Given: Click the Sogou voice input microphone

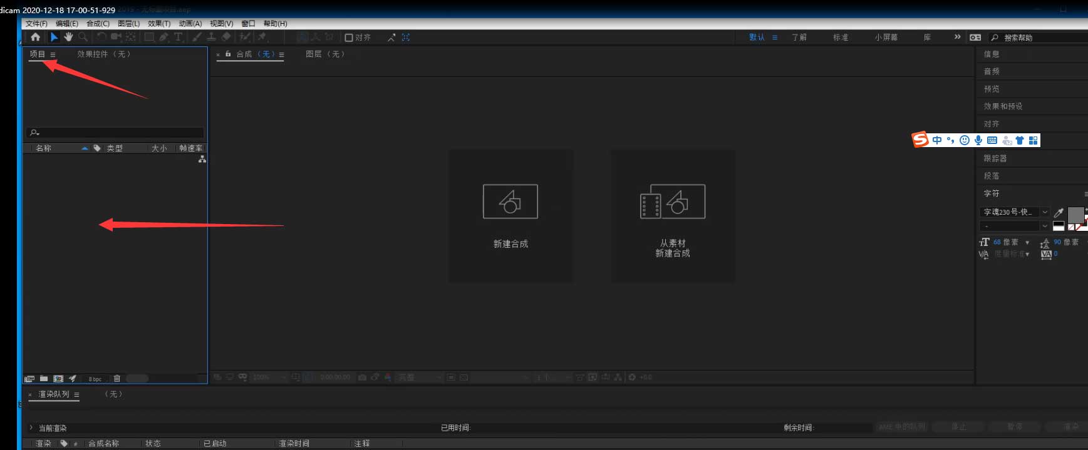Looking at the screenshot, I should pos(978,140).
